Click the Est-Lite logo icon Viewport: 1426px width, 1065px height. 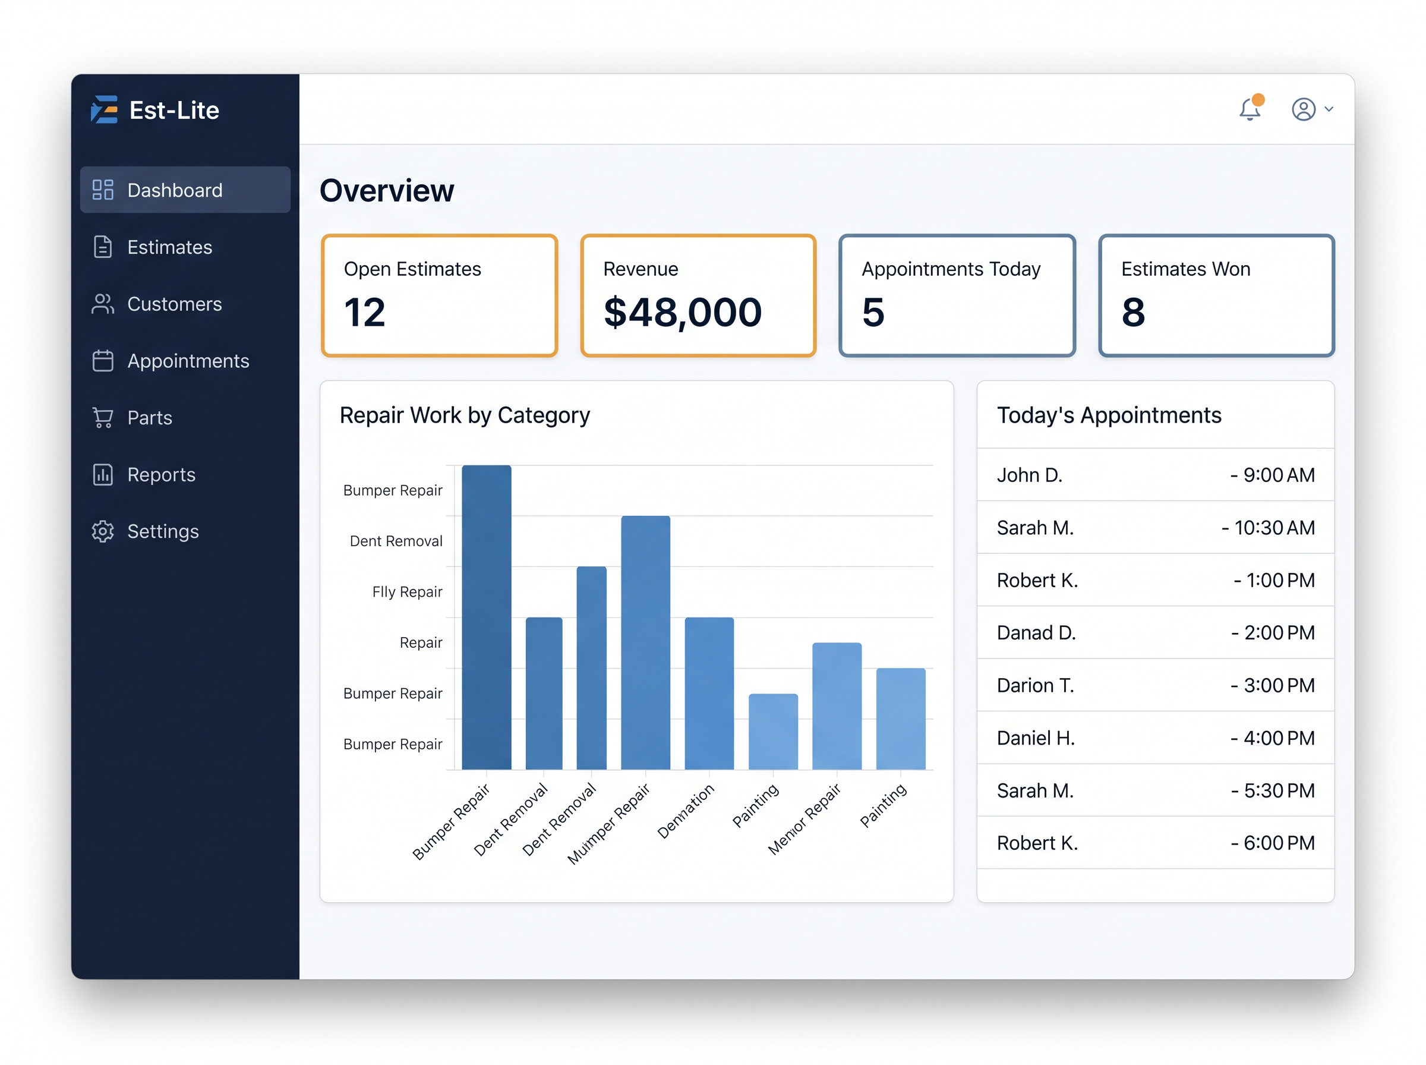104,109
